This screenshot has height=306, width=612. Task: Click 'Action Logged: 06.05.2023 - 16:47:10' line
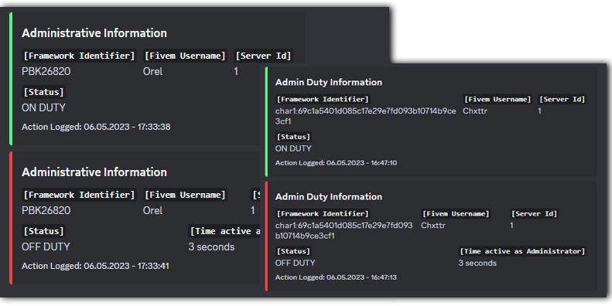[x=336, y=163]
